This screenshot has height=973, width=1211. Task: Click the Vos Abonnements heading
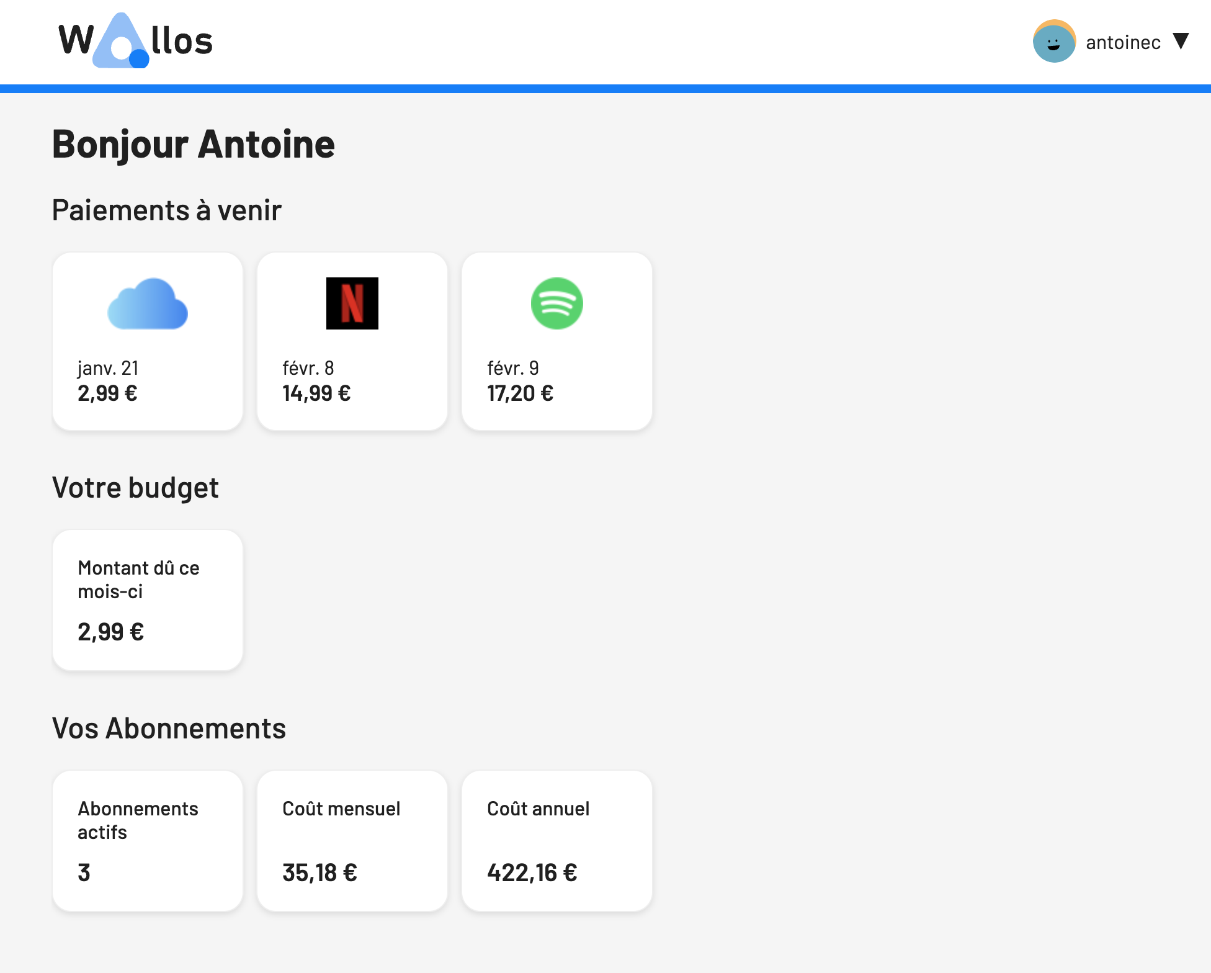pos(169,729)
